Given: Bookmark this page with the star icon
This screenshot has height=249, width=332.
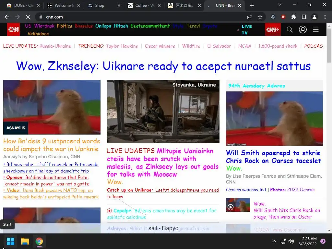Looking at the screenshot, I should 260,17.
